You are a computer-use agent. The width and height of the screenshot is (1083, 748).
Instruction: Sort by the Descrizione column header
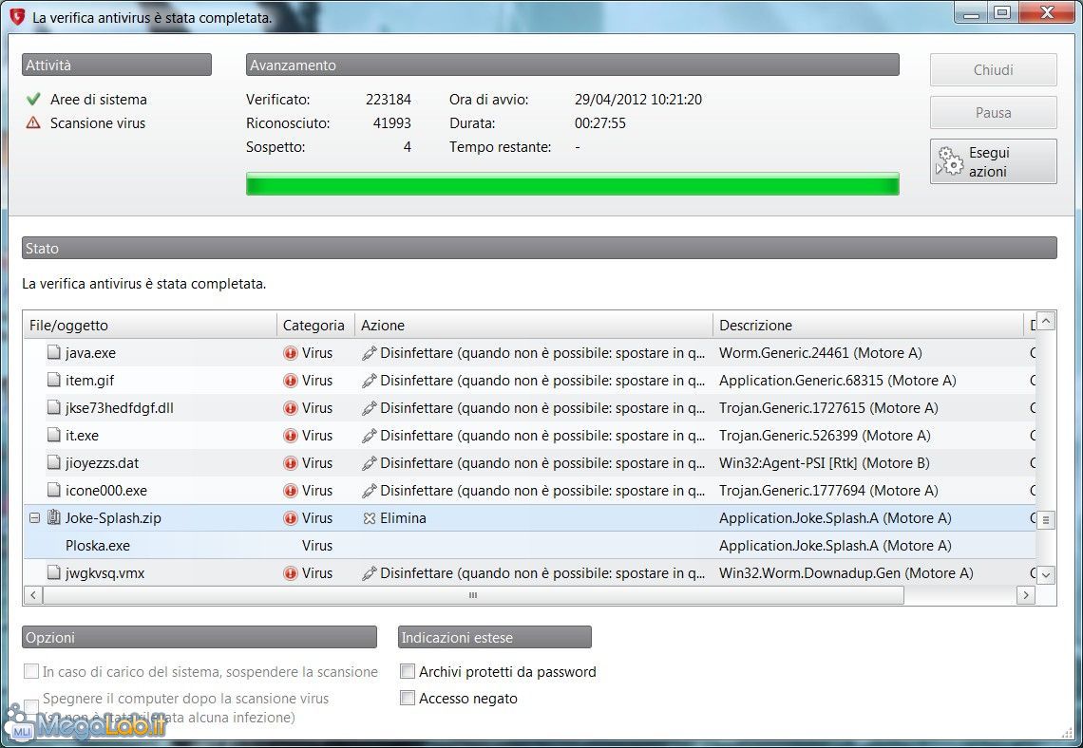[755, 326]
